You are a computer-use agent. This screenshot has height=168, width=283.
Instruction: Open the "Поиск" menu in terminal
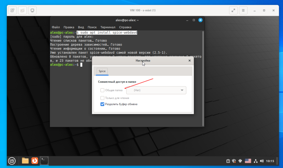click(92, 27)
